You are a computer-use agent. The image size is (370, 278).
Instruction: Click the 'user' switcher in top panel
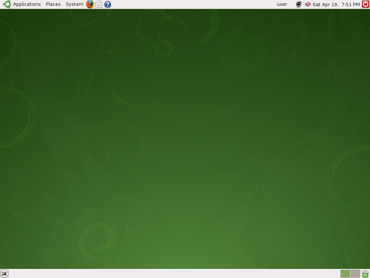pos(282,4)
